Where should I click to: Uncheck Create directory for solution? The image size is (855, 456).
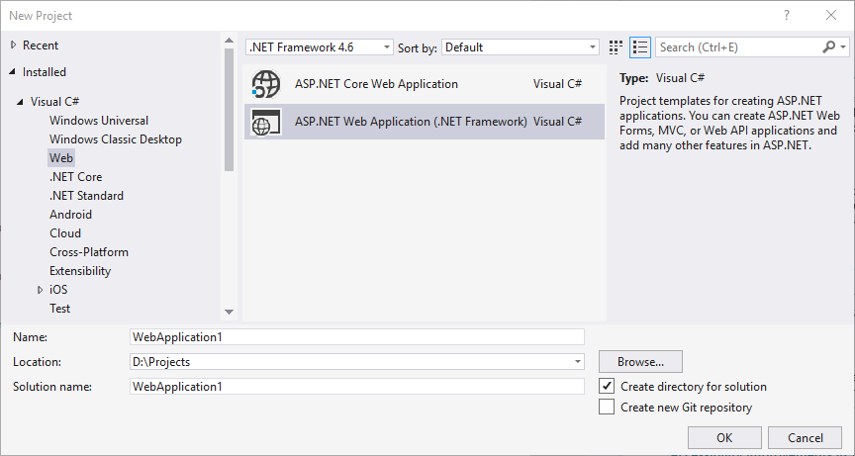pos(608,387)
